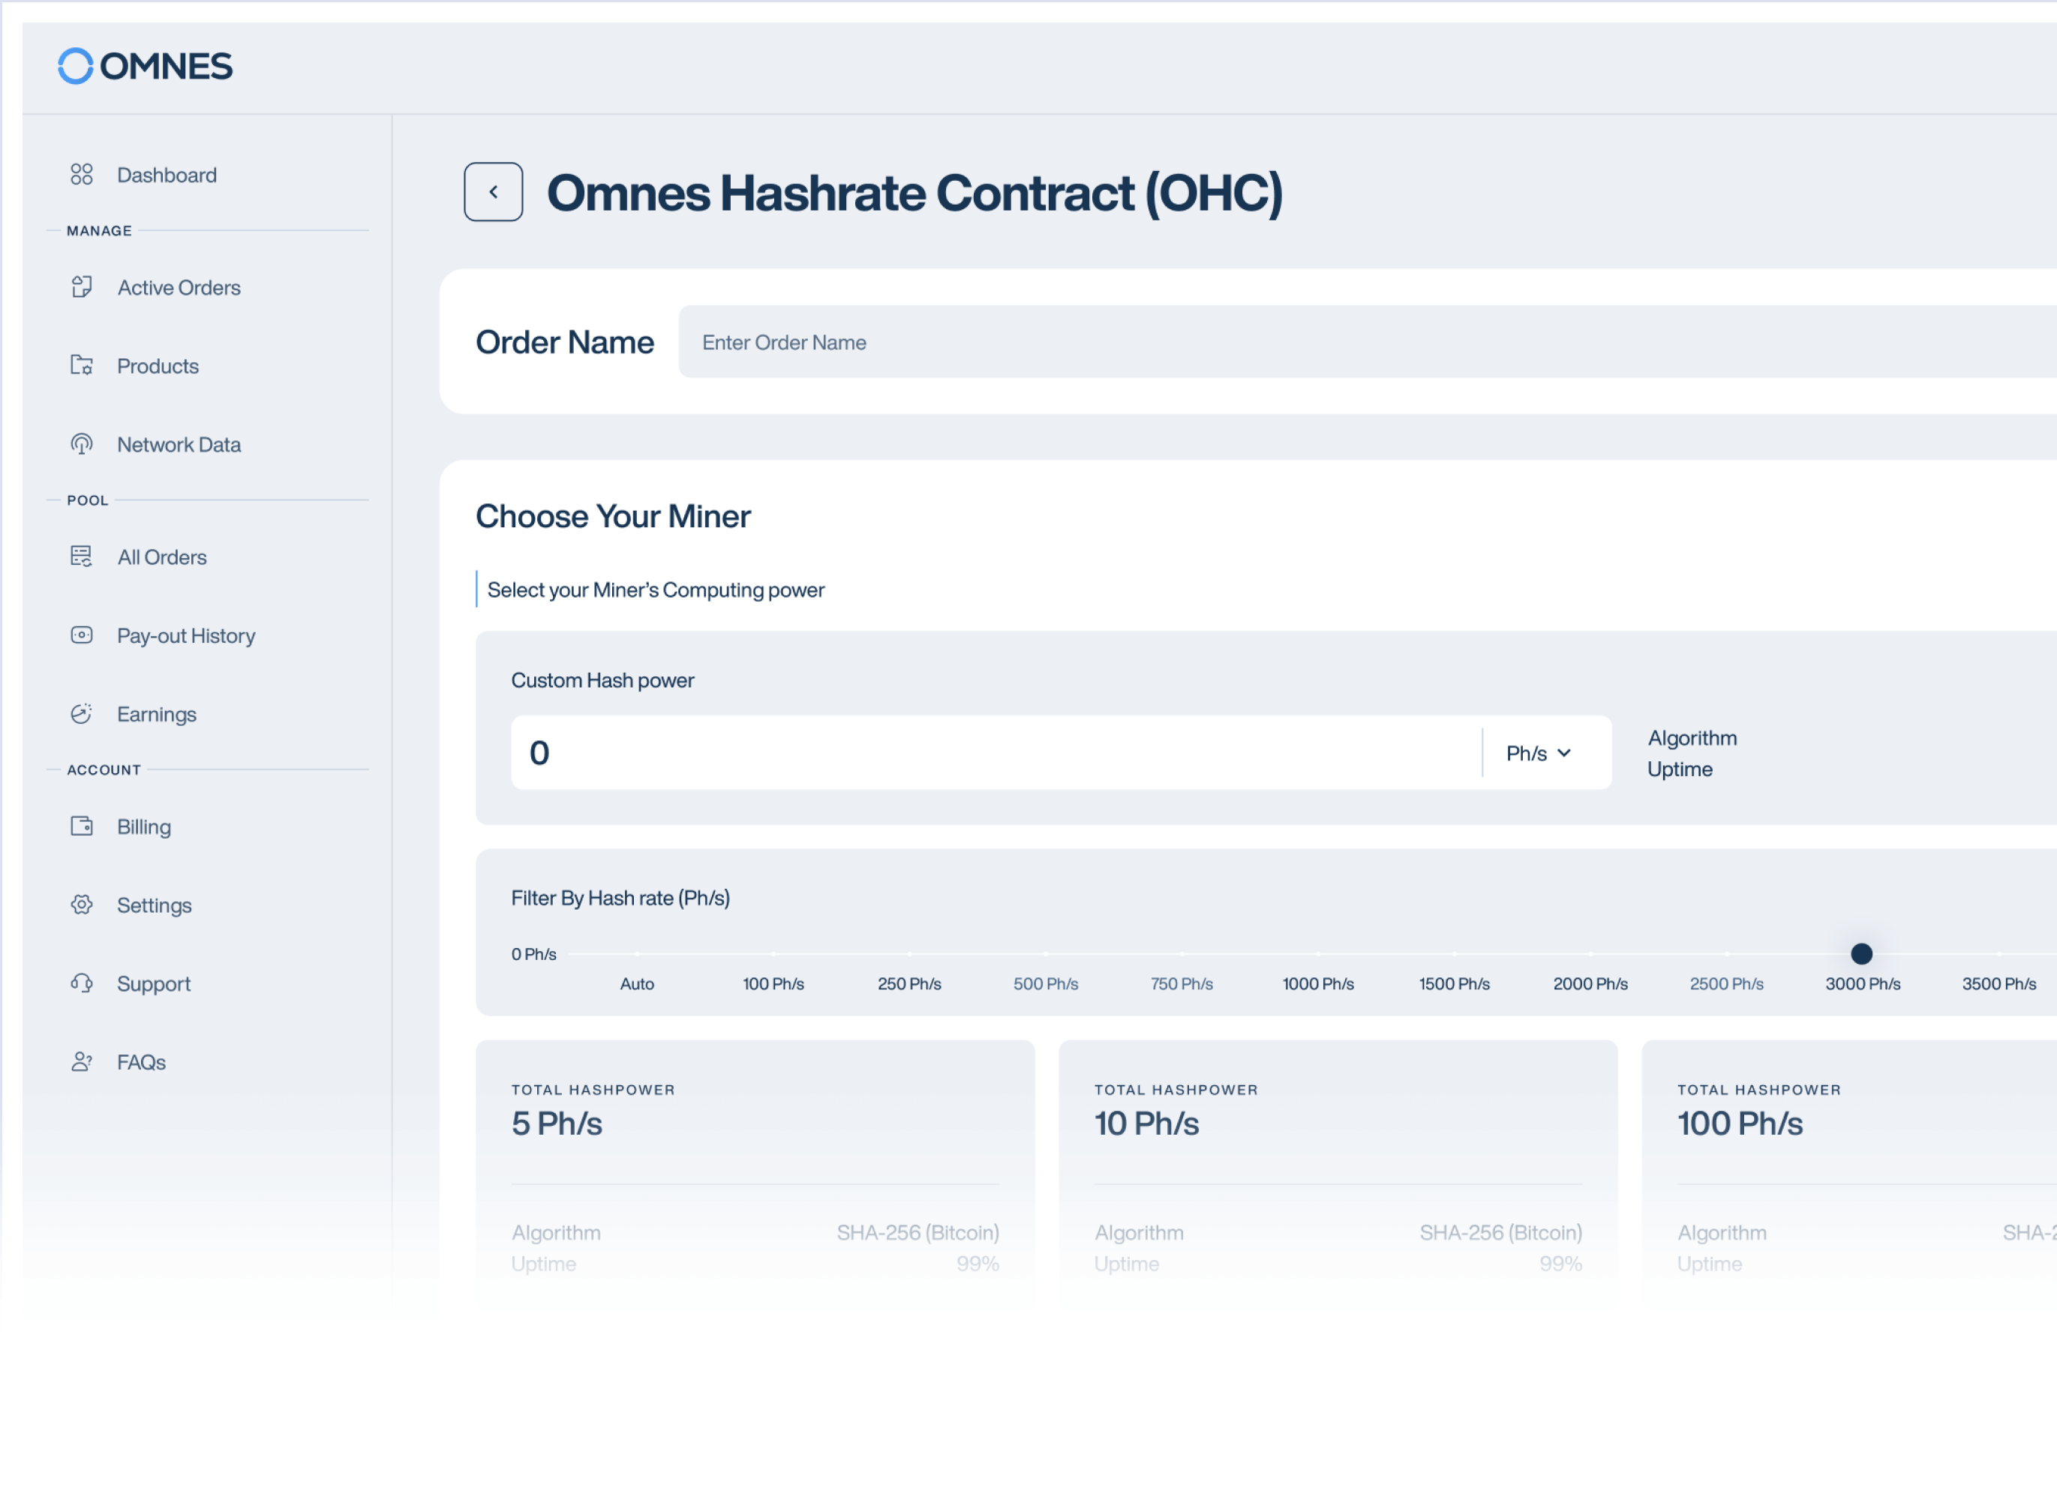Click the Custom Hash power value field
Viewport: 2057px width, 1485px height.
pos(995,752)
